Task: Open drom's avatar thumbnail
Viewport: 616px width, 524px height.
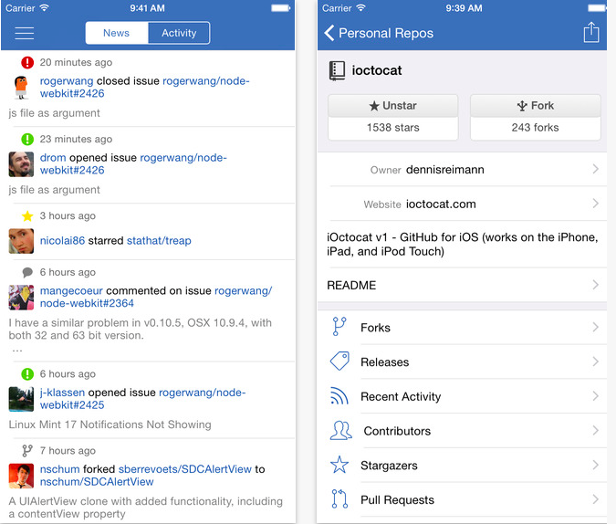Action: point(21,164)
